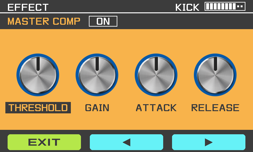Go to next page with right arrow
Image resolution: width=253 pixels, height=152 pixels.
coord(209,142)
